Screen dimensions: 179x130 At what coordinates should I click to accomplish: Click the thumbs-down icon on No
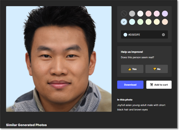[x=154, y=69]
